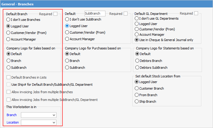Choose Account Manager for Default Branch
Image resolution: width=213 pixels, height=128 pixels.
pyautogui.click(x=8, y=39)
